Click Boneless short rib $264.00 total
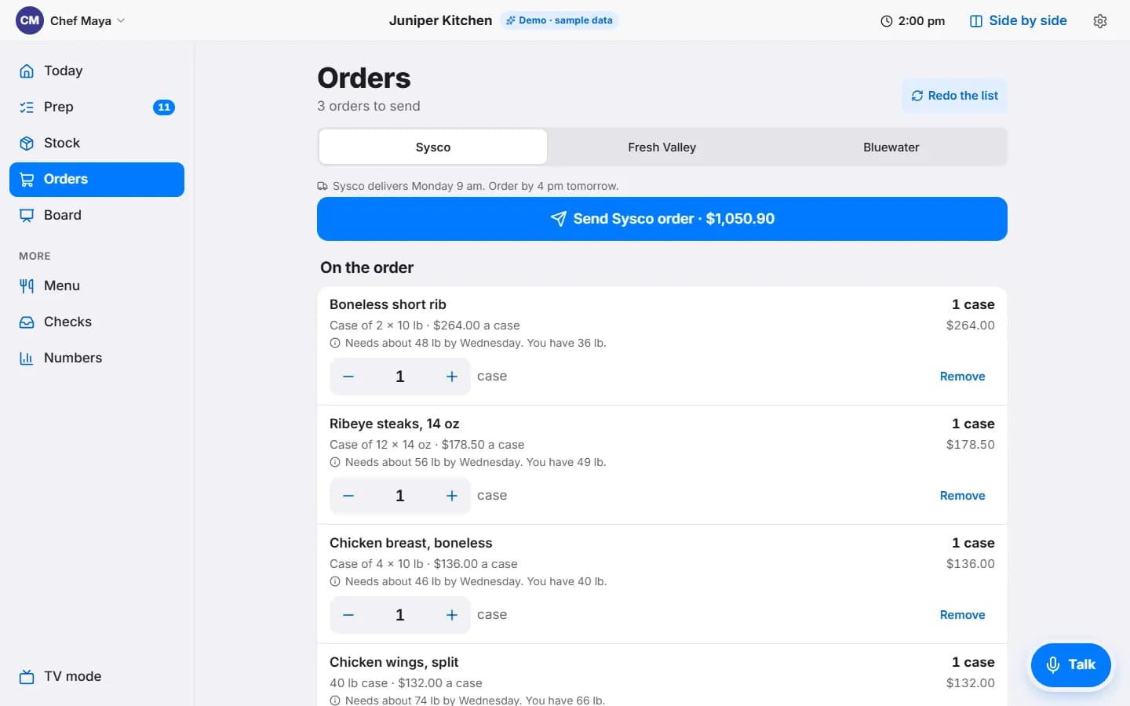Screen dimensions: 1130x706 pos(971,325)
